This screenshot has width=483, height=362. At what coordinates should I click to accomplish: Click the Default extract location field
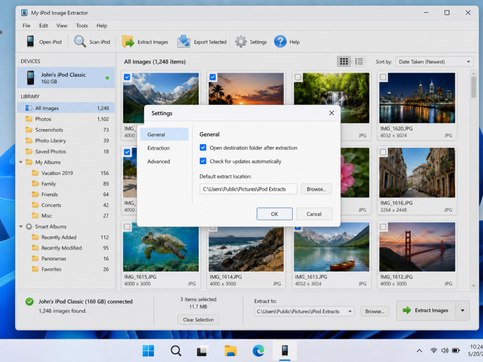point(248,189)
